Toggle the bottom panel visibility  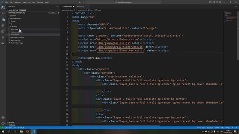pos(214,2)
